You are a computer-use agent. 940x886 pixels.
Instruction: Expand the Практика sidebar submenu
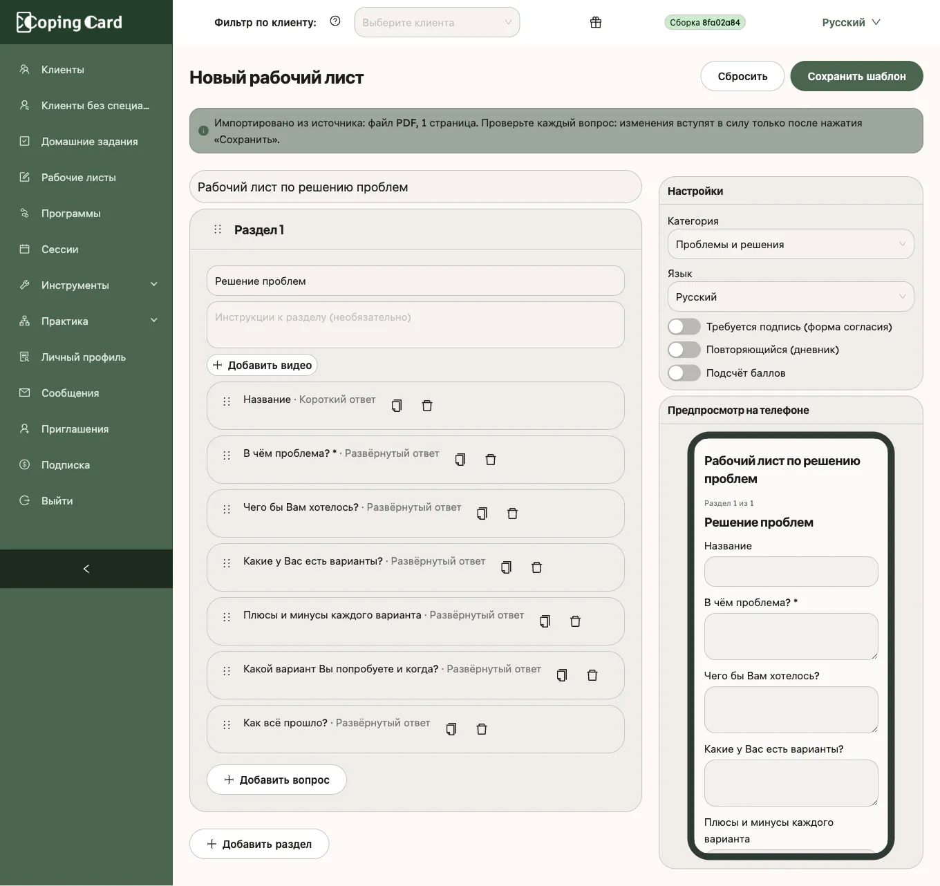tap(86, 321)
